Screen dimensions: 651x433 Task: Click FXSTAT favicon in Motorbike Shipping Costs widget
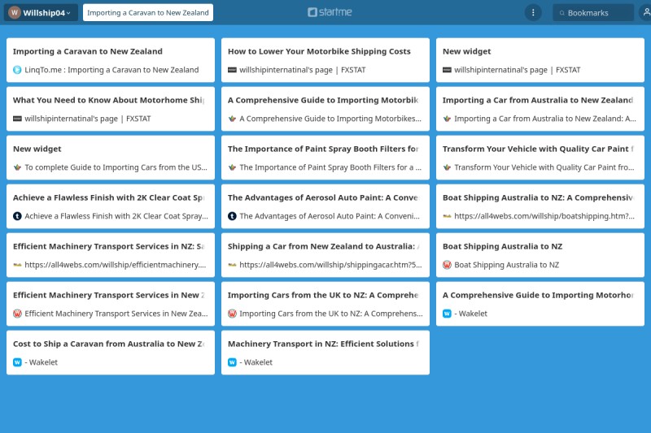point(232,70)
